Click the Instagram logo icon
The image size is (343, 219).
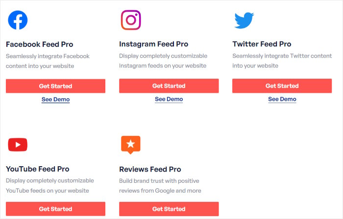point(131,20)
